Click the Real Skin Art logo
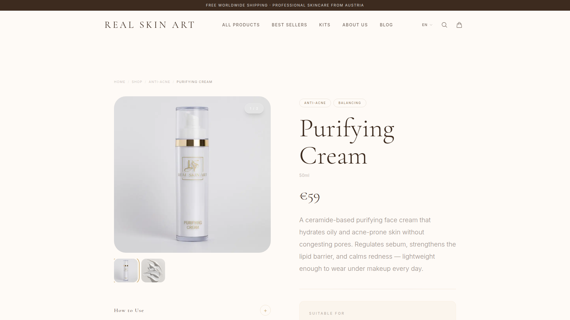The width and height of the screenshot is (570, 320). click(150, 25)
